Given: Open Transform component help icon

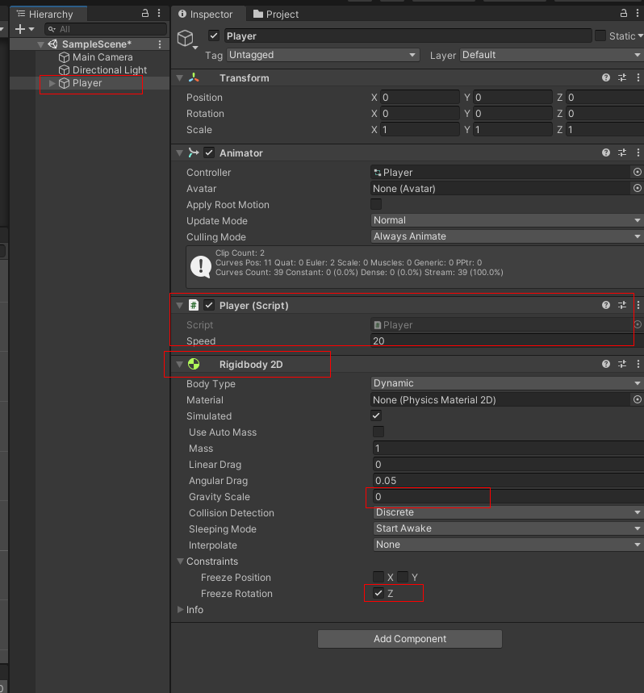Looking at the screenshot, I should click(606, 77).
